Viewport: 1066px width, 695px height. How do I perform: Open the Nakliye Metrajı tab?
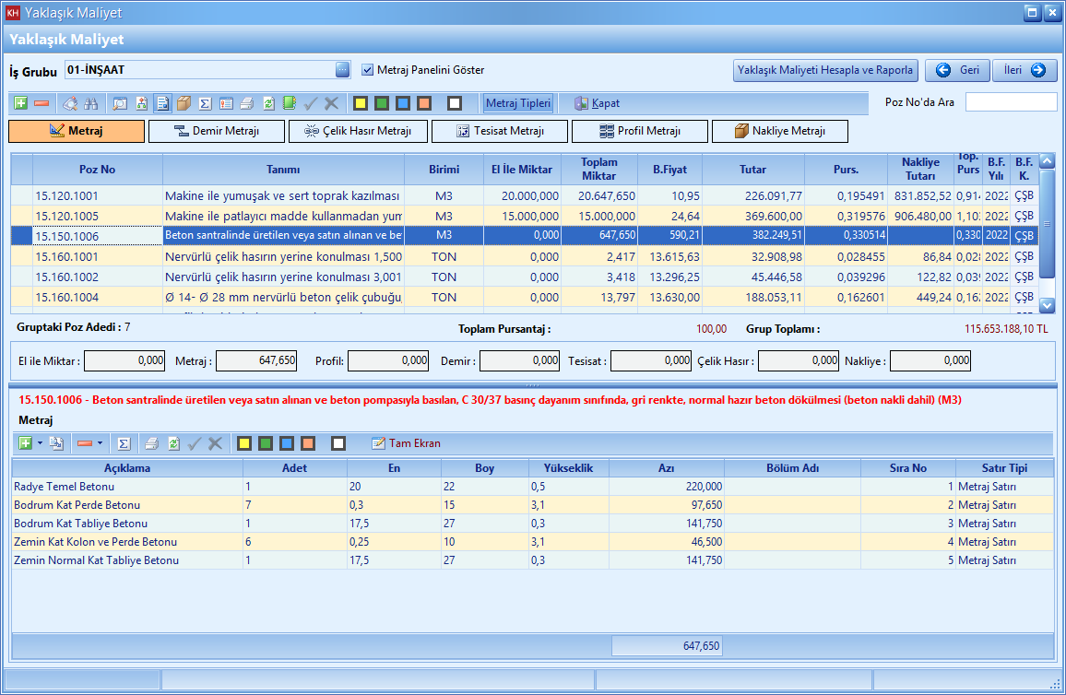coord(779,132)
